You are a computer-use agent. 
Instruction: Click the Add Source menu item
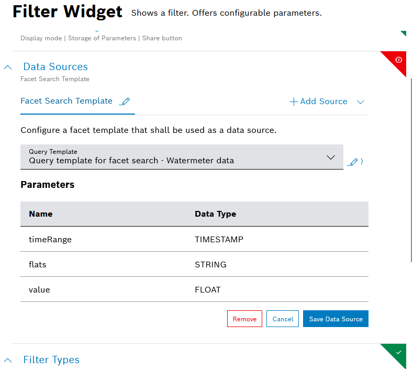[323, 102]
